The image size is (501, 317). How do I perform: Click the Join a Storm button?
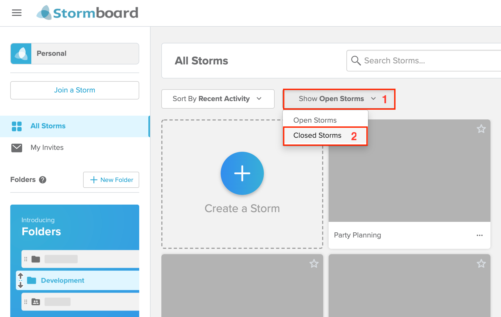75,90
